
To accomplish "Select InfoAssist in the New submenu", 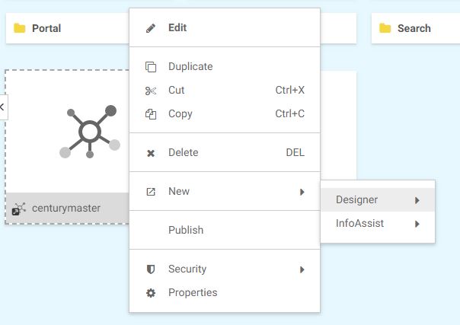I will coord(360,224).
